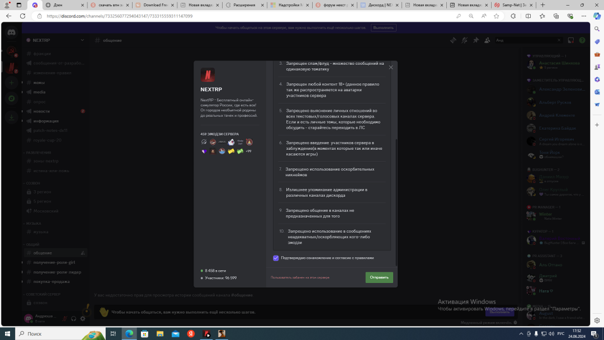Open Edge Extensions puzzle icon
Screen dimensions: 604x340
coord(513,16)
